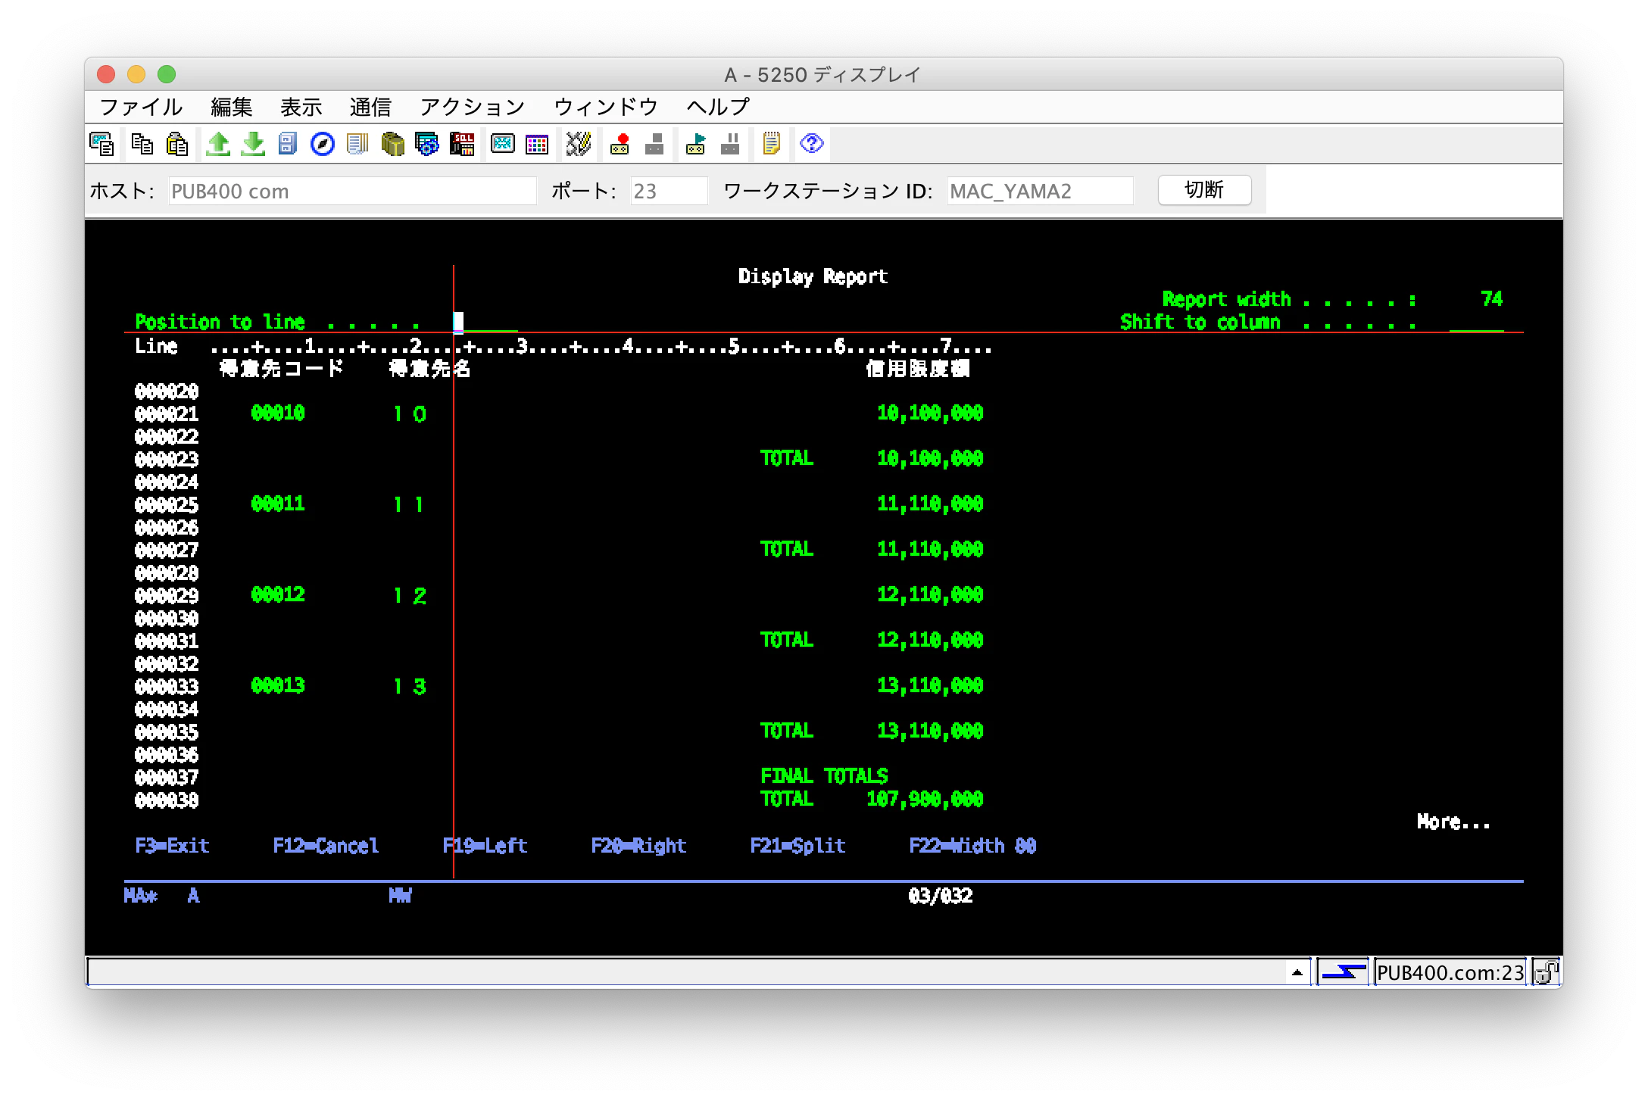Image resolution: width=1648 pixels, height=1101 pixels.
Task: Click the olive storage box icon
Action: point(392,144)
